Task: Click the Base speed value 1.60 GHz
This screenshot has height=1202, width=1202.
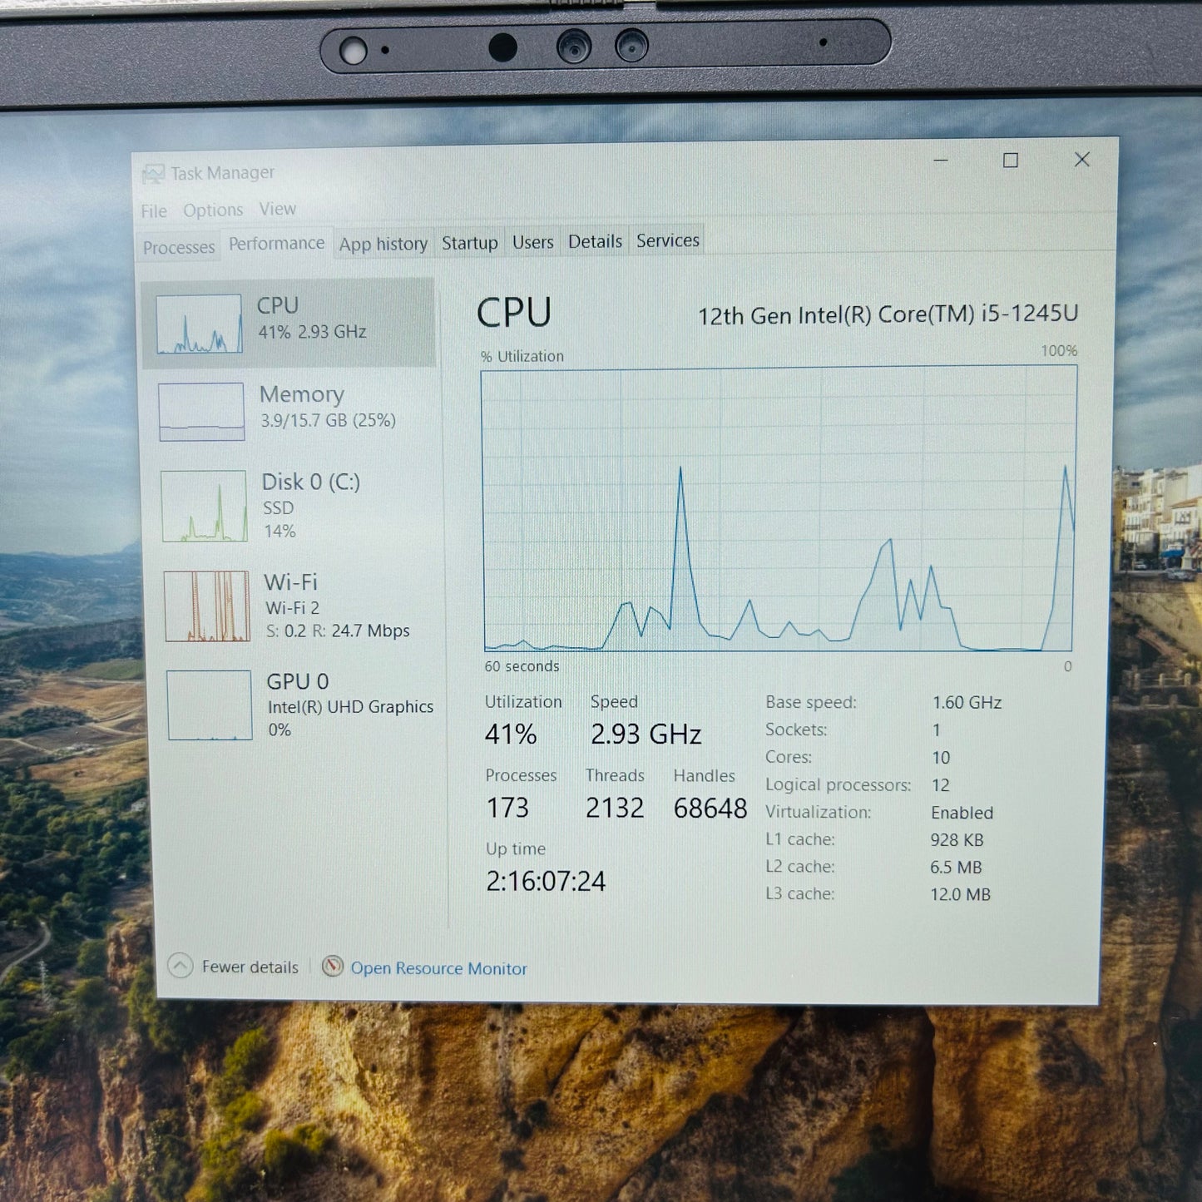Action: point(967,702)
